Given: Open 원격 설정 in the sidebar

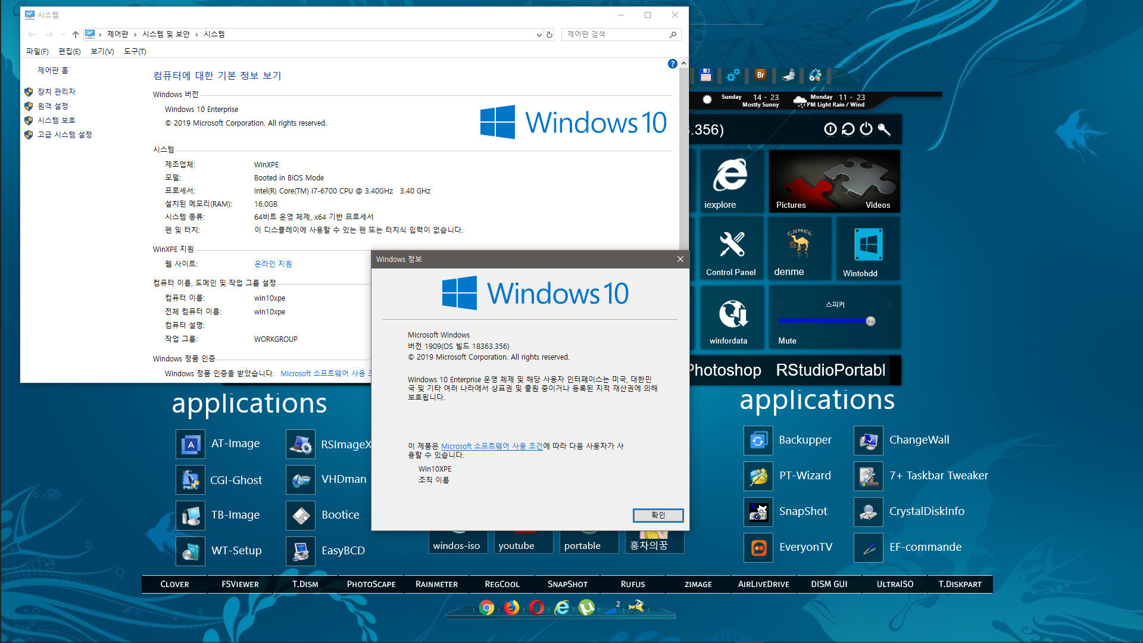Looking at the screenshot, I should point(53,106).
